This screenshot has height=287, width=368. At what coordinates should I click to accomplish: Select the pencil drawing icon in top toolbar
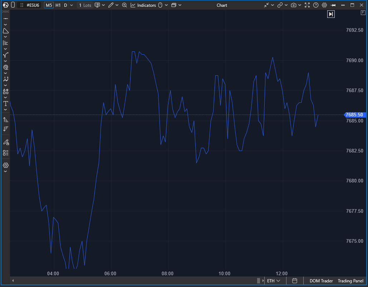click(111, 5)
